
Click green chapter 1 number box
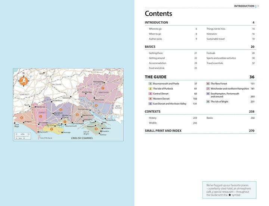[150, 84]
